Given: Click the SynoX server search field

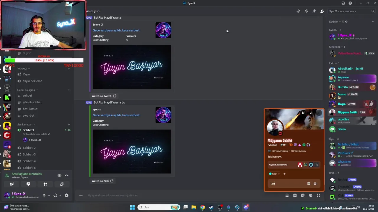Looking at the screenshot, I should coord(351,11).
